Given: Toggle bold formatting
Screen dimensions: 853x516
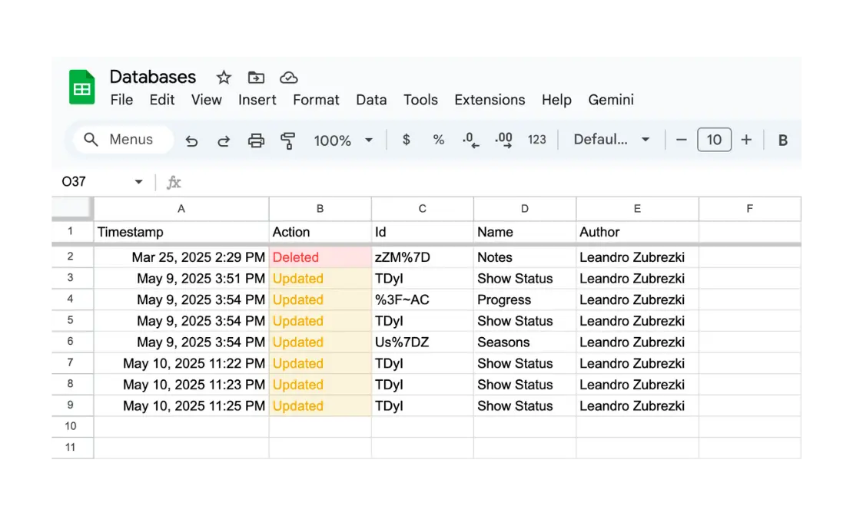Looking at the screenshot, I should tap(782, 140).
